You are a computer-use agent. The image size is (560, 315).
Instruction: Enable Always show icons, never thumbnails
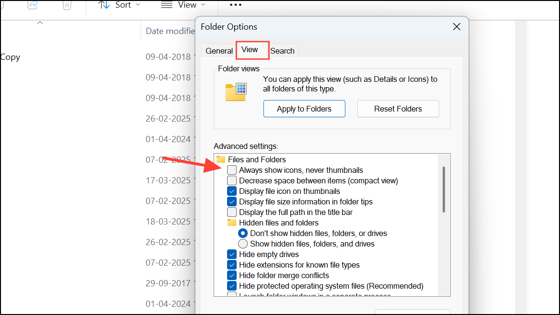231,170
